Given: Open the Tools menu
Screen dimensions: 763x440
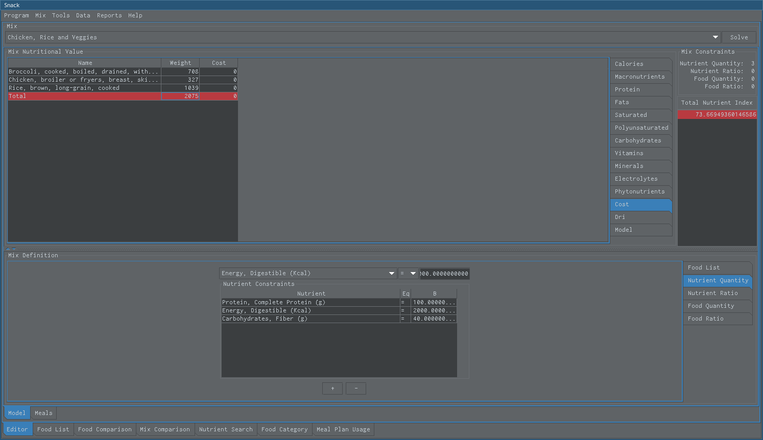Looking at the screenshot, I should tap(61, 15).
